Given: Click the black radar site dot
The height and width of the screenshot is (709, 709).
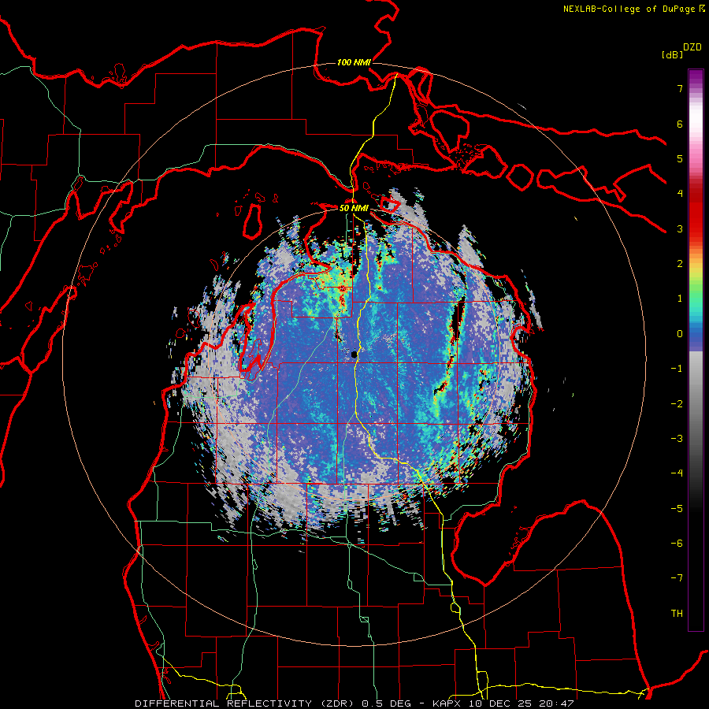Looking at the screenshot, I should pos(354,354).
